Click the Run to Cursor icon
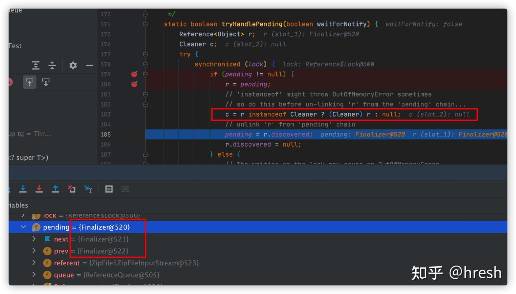The height and width of the screenshot is (294, 516). pyautogui.click(x=88, y=189)
